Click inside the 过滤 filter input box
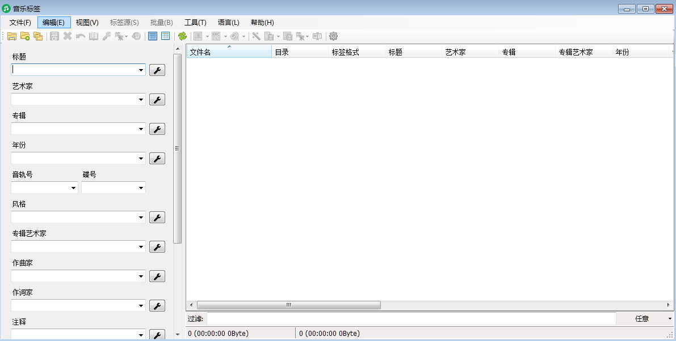Screen dimensions: 676x341 click(397, 318)
